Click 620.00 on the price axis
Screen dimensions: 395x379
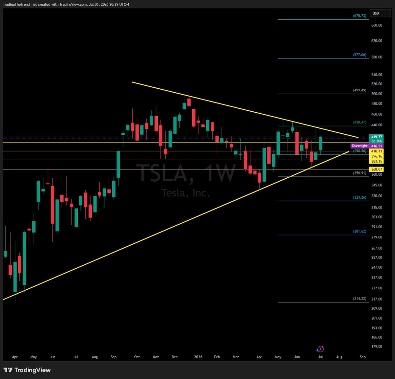click(x=377, y=41)
